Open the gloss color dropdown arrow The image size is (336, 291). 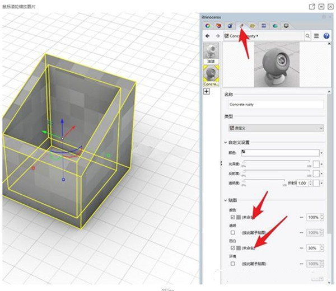(321, 164)
